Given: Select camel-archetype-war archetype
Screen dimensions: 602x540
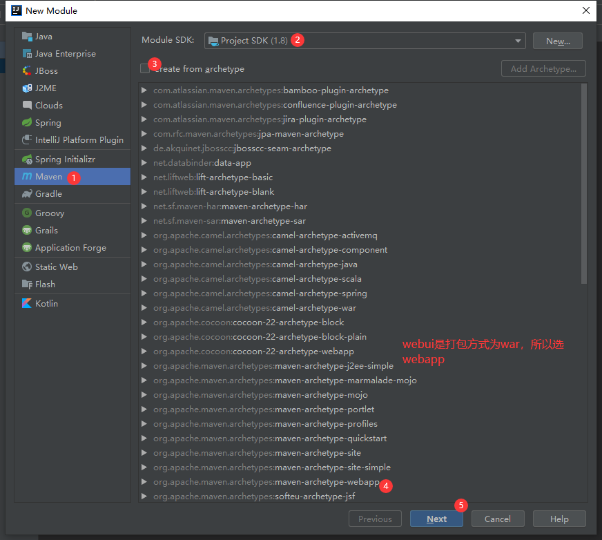Looking at the screenshot, I should [255, 308].
